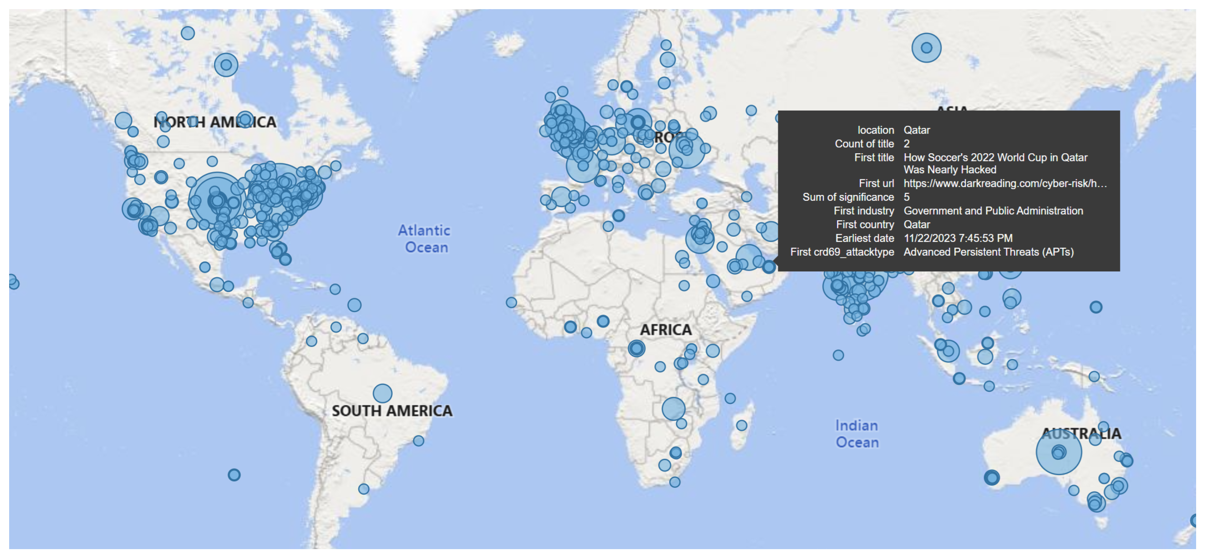Select the dark bubble near Perth, Western Australia
1206x559 pixels.
click(x=991, y=477)
